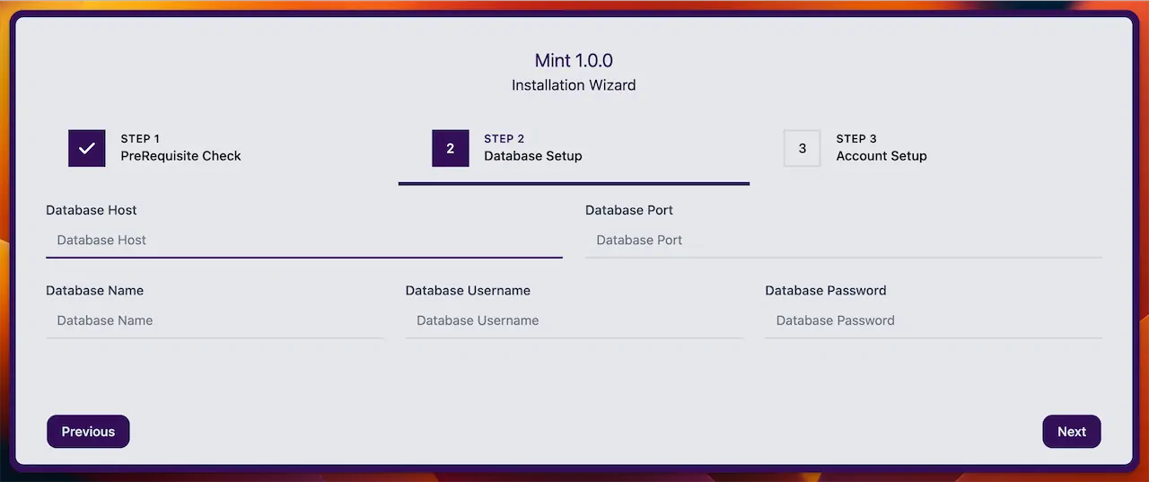Image resolution: width=1149 pixels, height=482 pixels.
Task: Click into the Database Port field
Action: (x=844, y=241)
